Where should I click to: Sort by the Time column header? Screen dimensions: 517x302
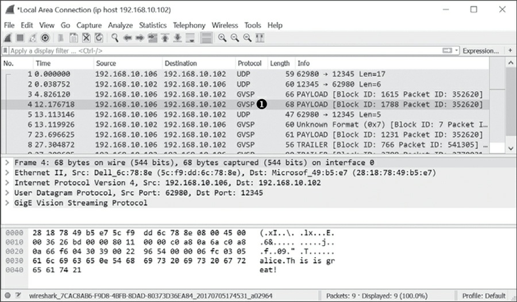pos(63,63)
